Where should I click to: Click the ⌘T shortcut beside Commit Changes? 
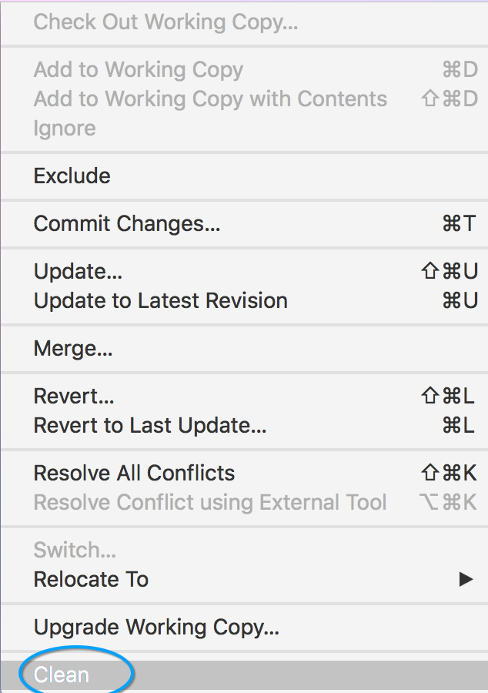(460, 224)
